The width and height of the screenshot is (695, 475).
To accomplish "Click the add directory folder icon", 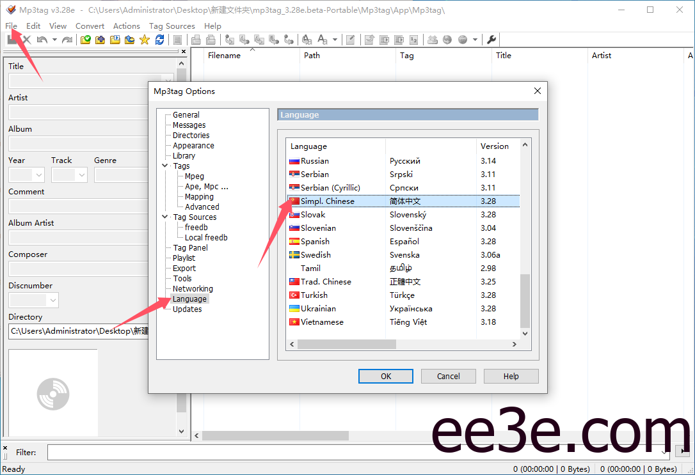I will [100, 40].
